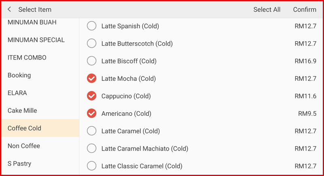
Task: Open the MINUMAN SPECIAL category
Action: click(x=36, y=40)
